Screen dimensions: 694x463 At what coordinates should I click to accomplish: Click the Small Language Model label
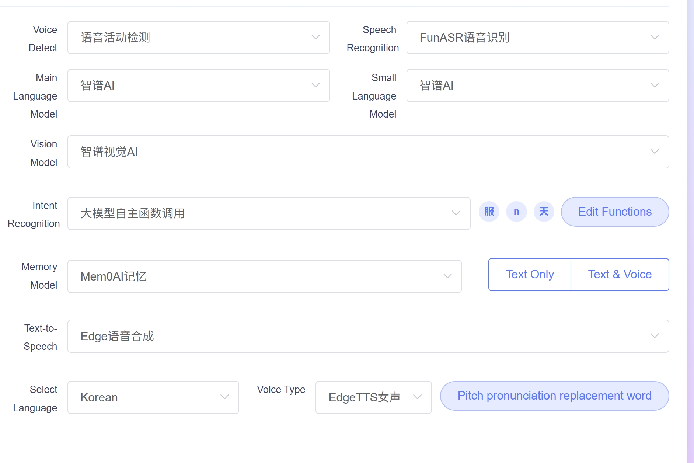tap(374, 96)
